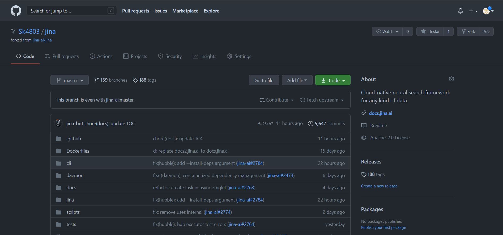Screen dimensions: 503x235
Task: Open the daemon folder
Action: (75, 175)
